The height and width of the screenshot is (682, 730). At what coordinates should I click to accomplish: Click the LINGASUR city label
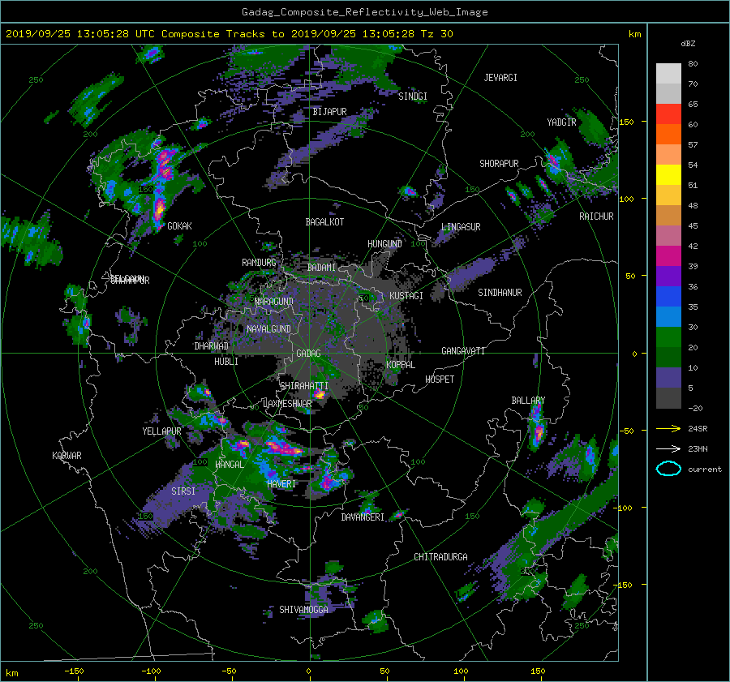[461, 227]
